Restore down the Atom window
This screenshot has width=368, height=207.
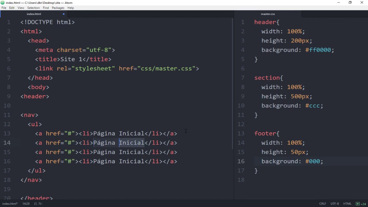coord(350,3)
